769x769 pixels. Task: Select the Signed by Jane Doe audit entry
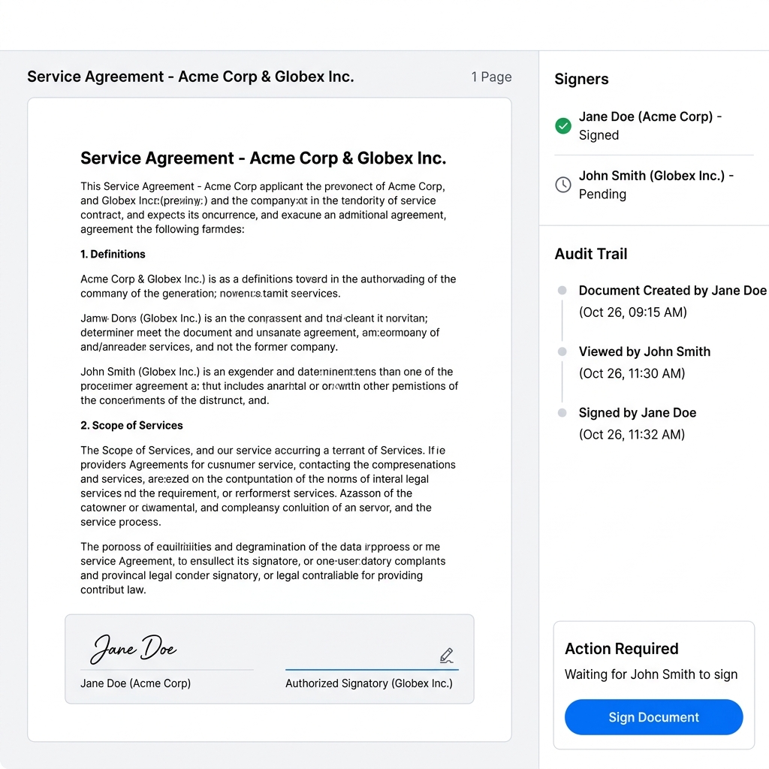tap(637, 424)
